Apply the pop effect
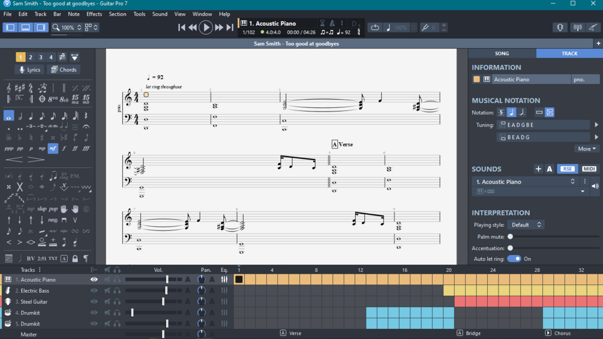 [53, 209]
